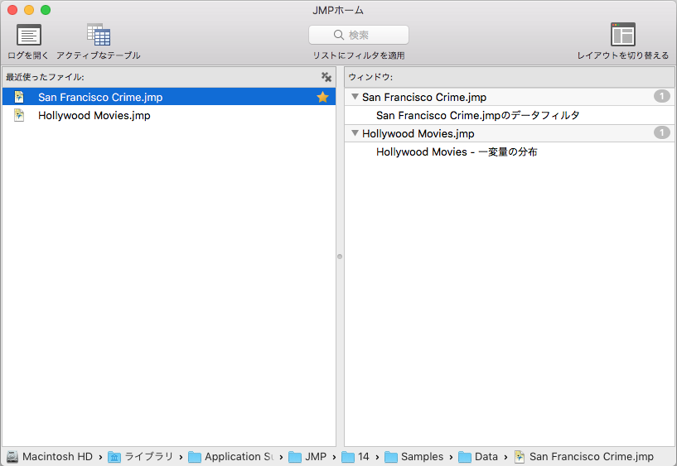Click the Data folder in path bar
Screen dimensions: 677x466
point(486,457)
